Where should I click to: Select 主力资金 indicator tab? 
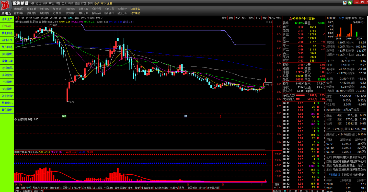pos(76,188)
